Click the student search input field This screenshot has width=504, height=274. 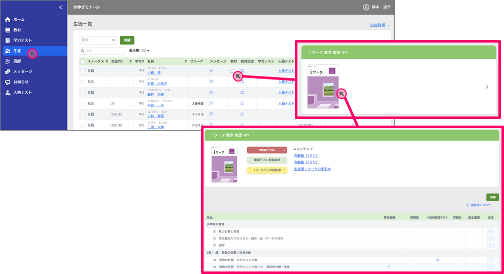click(102, 51)
